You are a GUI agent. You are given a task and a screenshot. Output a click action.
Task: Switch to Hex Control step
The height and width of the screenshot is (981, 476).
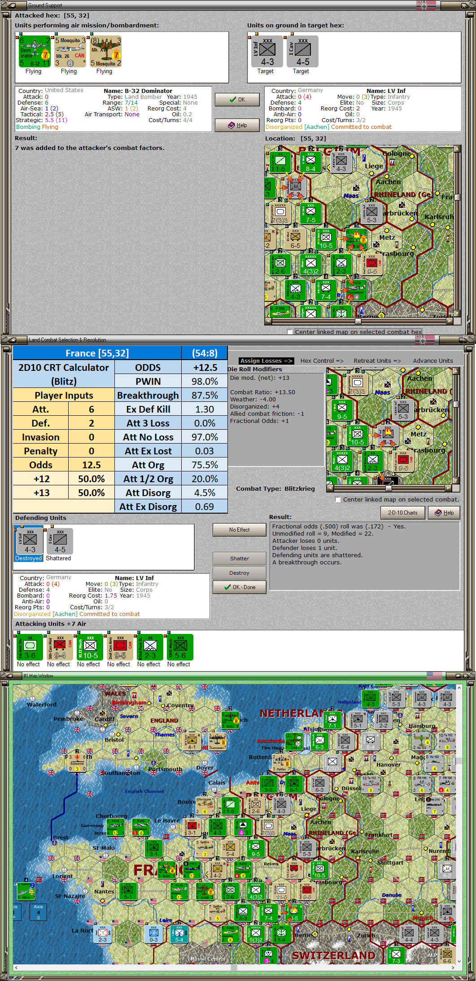pyautogui.click(x=322, y=361)
